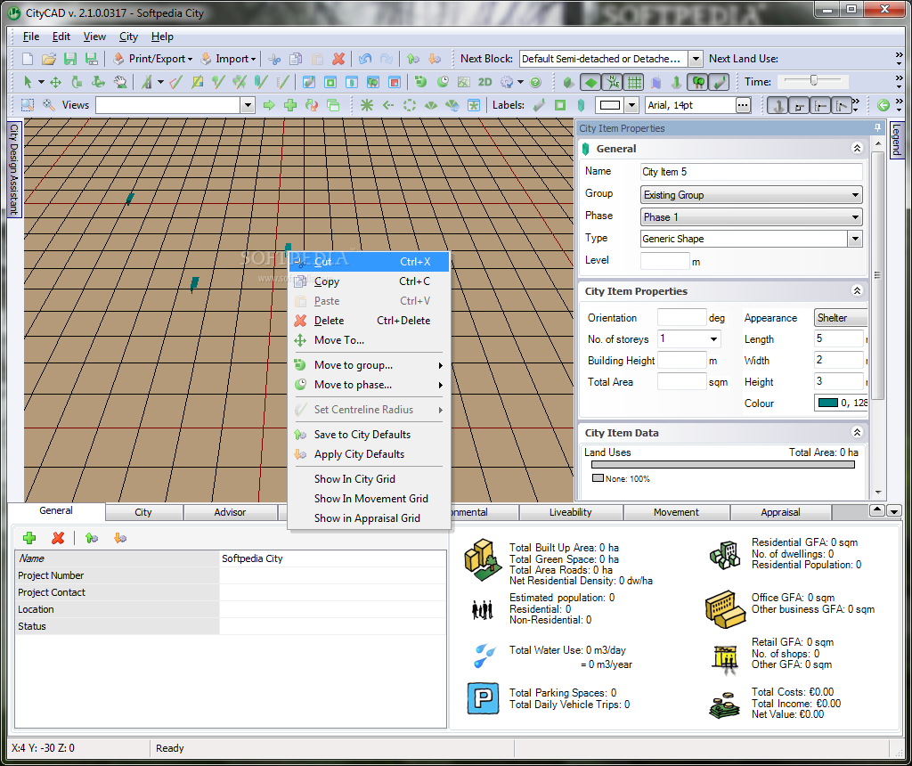
Task: Select Show In City Grid
Action: [x=370, y=479]
